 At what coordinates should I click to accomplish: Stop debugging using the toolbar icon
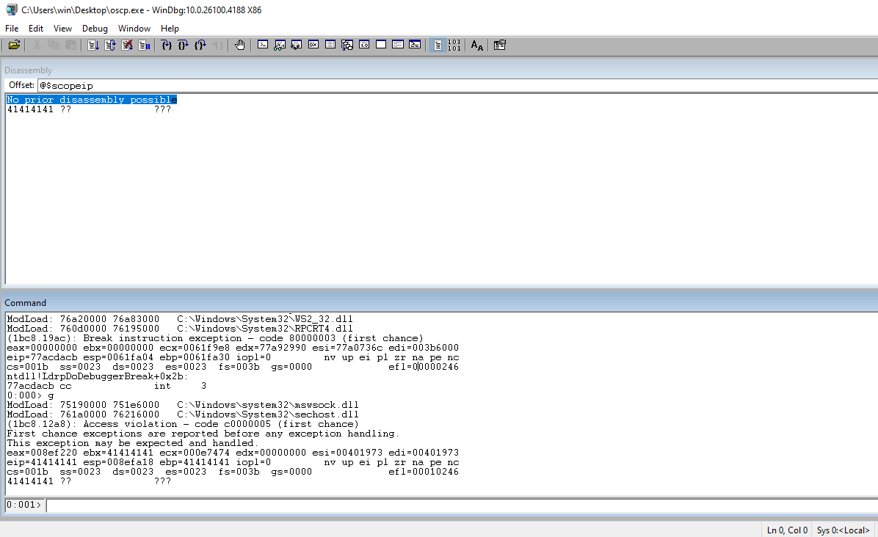tap(127, 45)
